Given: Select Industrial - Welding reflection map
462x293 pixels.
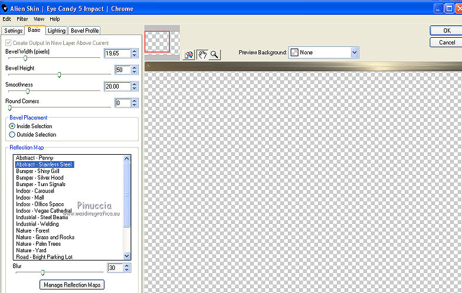Looking at the screenshot, I should [x=37, y=224].
